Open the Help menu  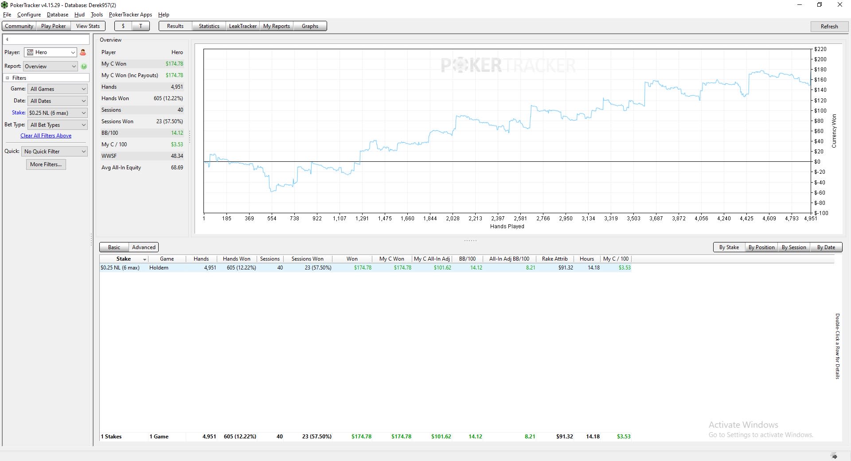164,15
